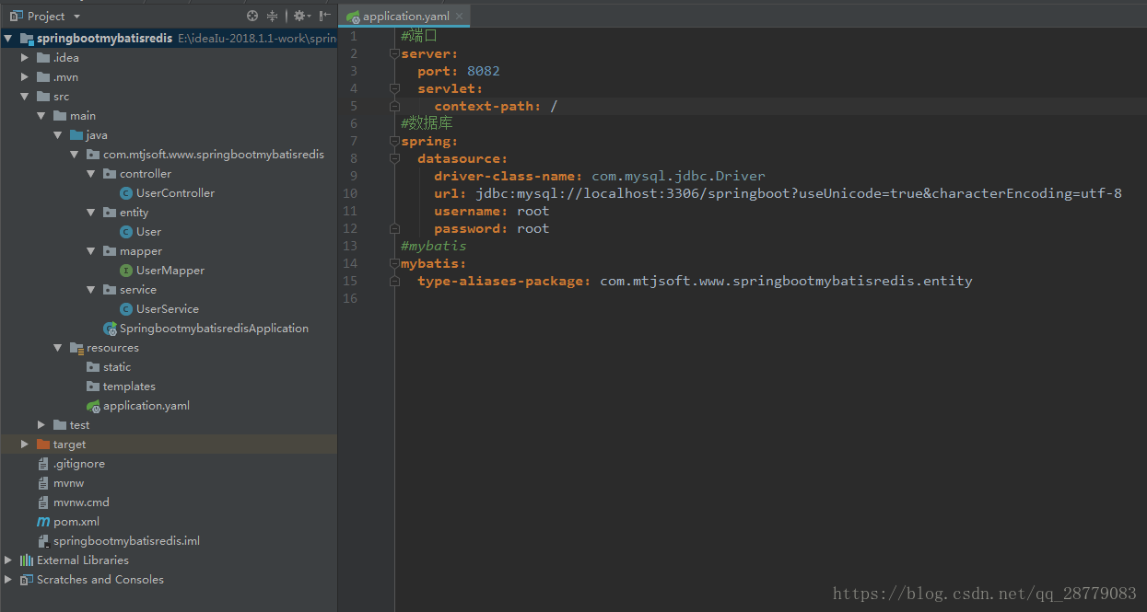Click the springbootmybatisredis.iml file icon
The width and height of the screenshot is (1147, 612).
(43, 541)
